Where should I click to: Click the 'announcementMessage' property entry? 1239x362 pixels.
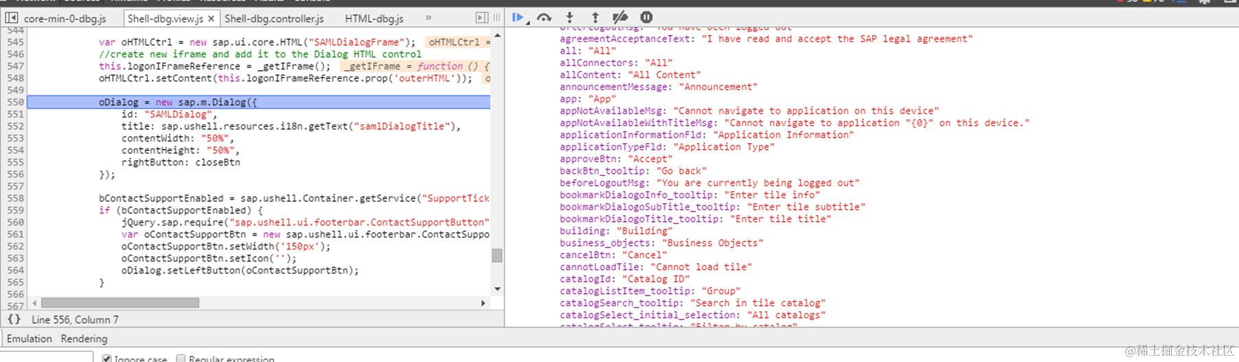click(658, 87)
